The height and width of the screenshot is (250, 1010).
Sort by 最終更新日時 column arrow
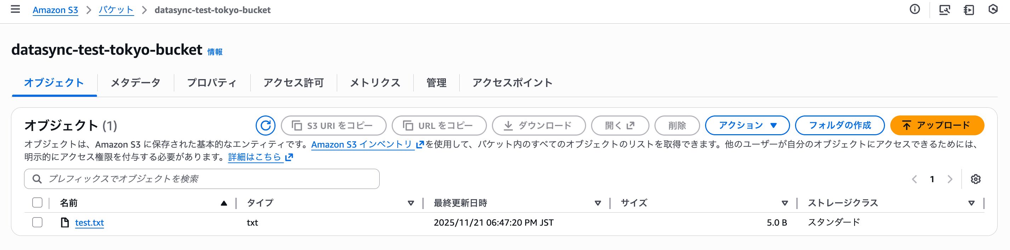pyautogui.click(x=597, y=203)
